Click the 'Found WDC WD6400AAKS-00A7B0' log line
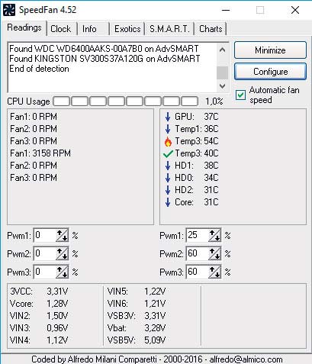 tap(104, 49)
